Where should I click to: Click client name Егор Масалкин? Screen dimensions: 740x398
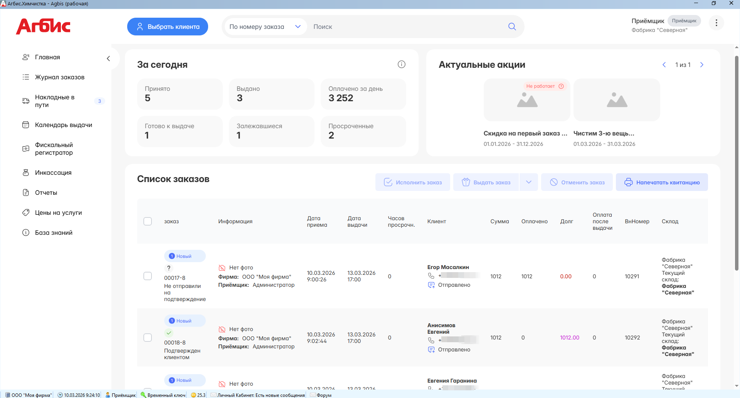[448, 267]
